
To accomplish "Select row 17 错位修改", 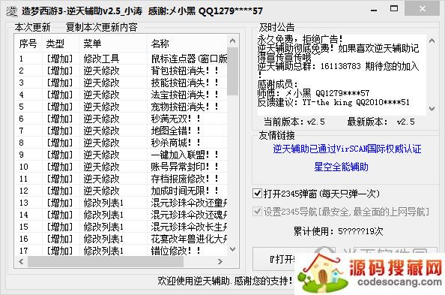I will pyautogui.click(x=121, y=251).
